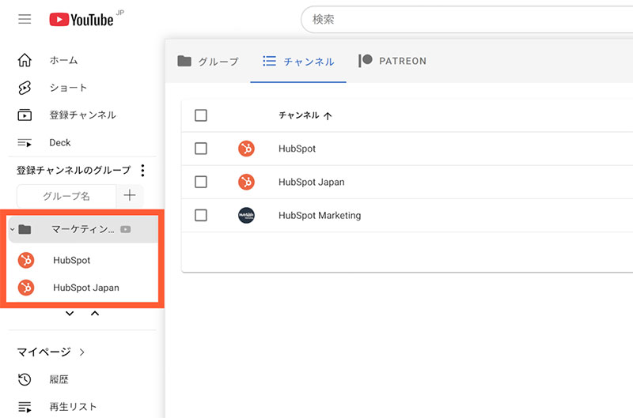Click HubSpot Japan avatar in sidebar group
This screenshot has width=633, height=418.
[x=26, y=288]
